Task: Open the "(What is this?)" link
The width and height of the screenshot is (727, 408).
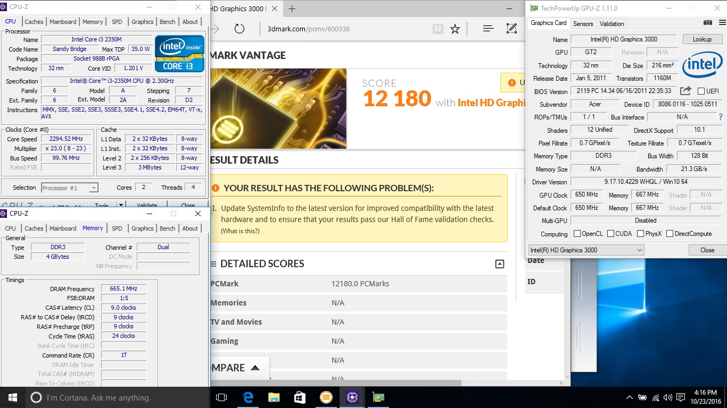Action: pyautogui.click(x=241, y=231)
